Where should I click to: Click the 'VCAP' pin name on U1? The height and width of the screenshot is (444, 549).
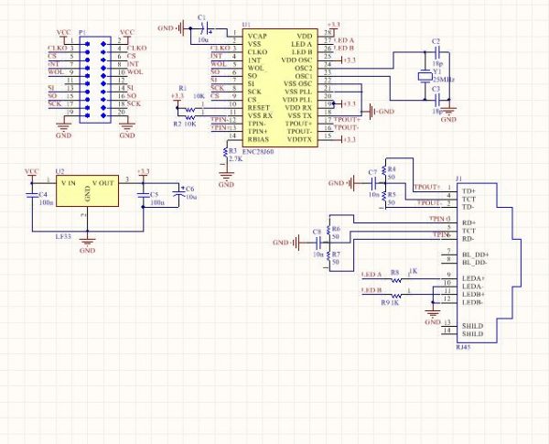(x=257, y=36)
